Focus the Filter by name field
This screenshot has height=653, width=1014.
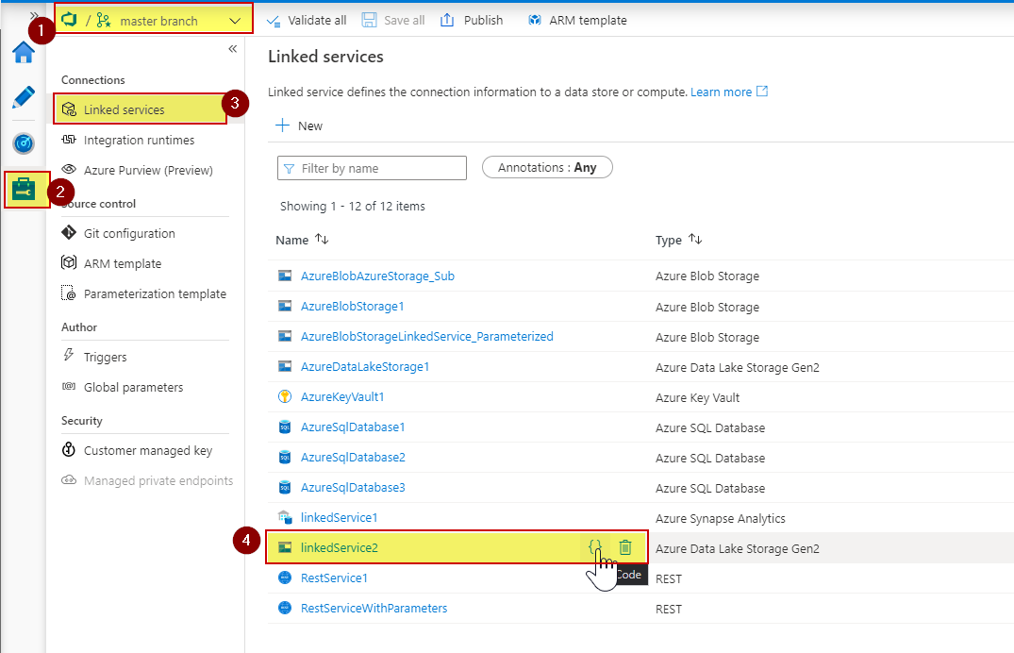pos(372,168)
